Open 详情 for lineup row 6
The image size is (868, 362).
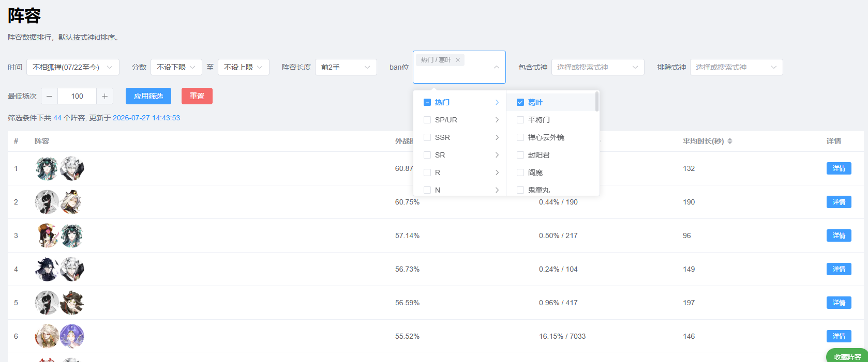pos(839,336)
